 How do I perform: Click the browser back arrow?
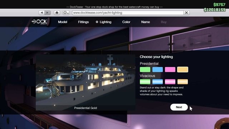[42, 13]
